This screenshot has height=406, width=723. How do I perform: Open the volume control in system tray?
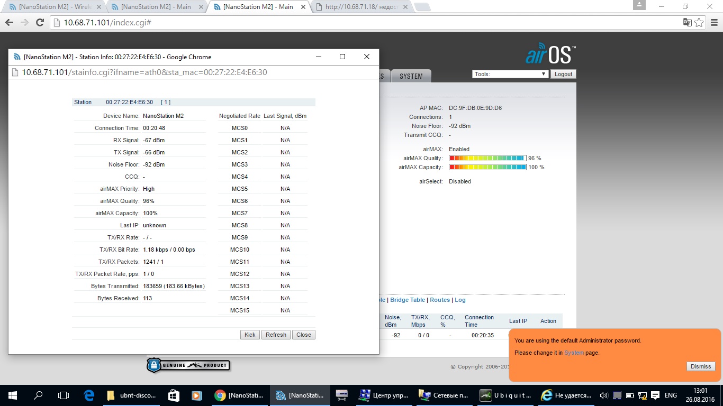tap(604, 395)
